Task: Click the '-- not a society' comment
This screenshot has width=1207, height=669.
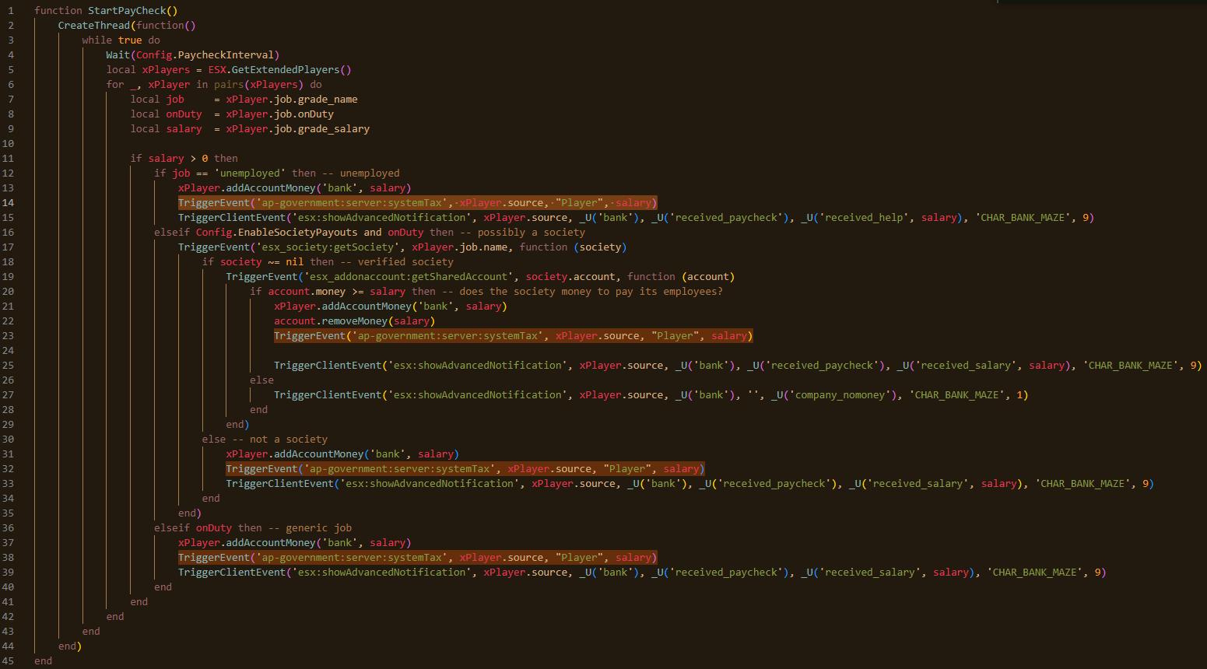Action: pos(280,440)
